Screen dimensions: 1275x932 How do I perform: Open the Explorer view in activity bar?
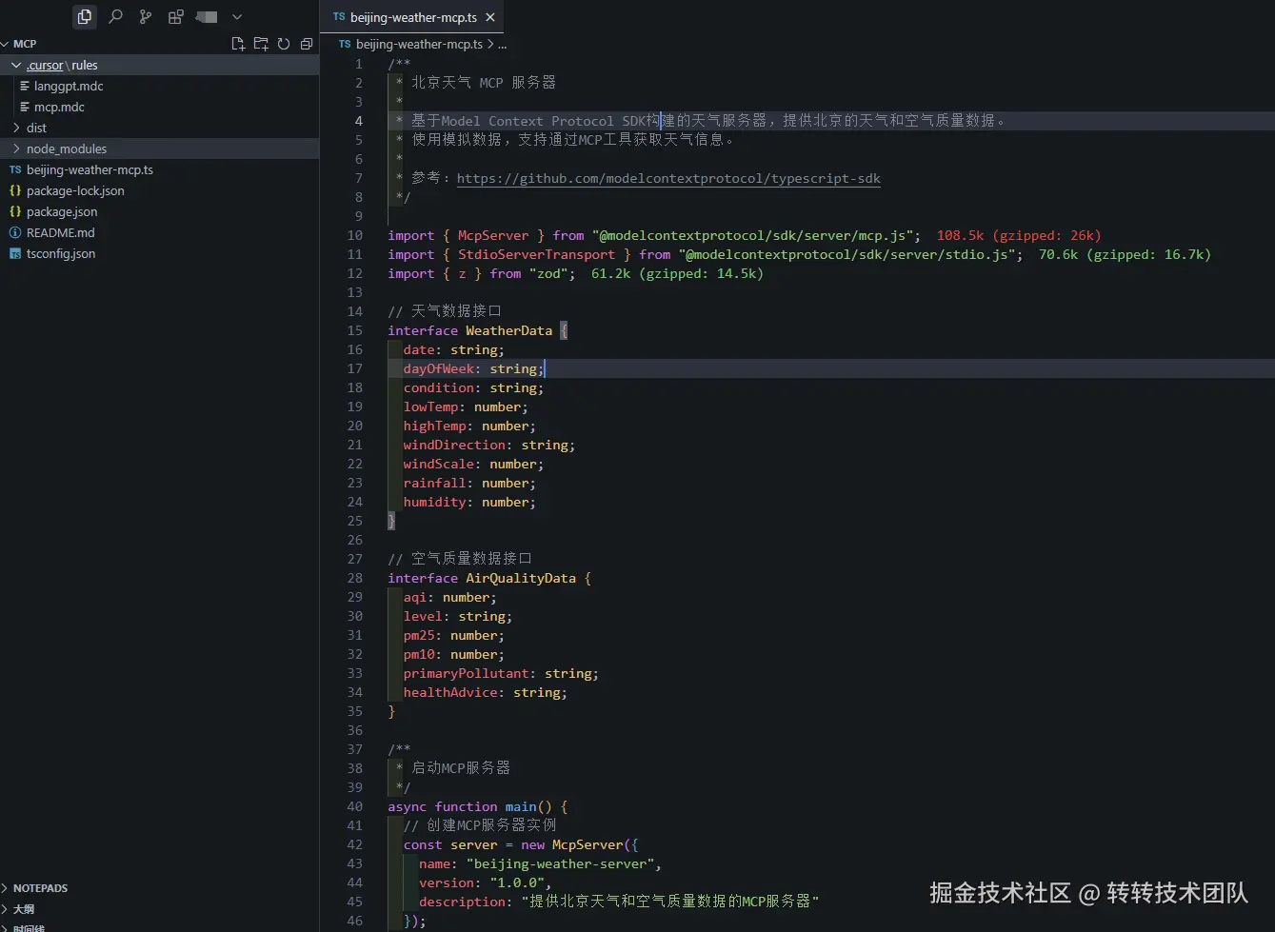[85, 16]
